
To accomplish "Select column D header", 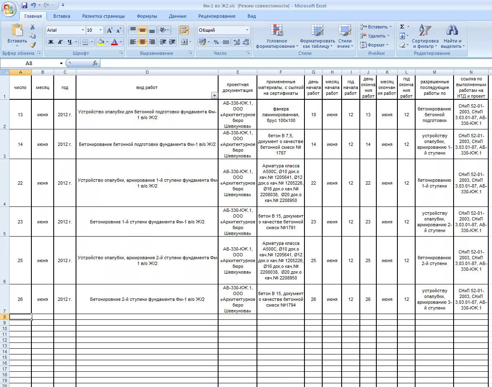I will click(147, 72).
